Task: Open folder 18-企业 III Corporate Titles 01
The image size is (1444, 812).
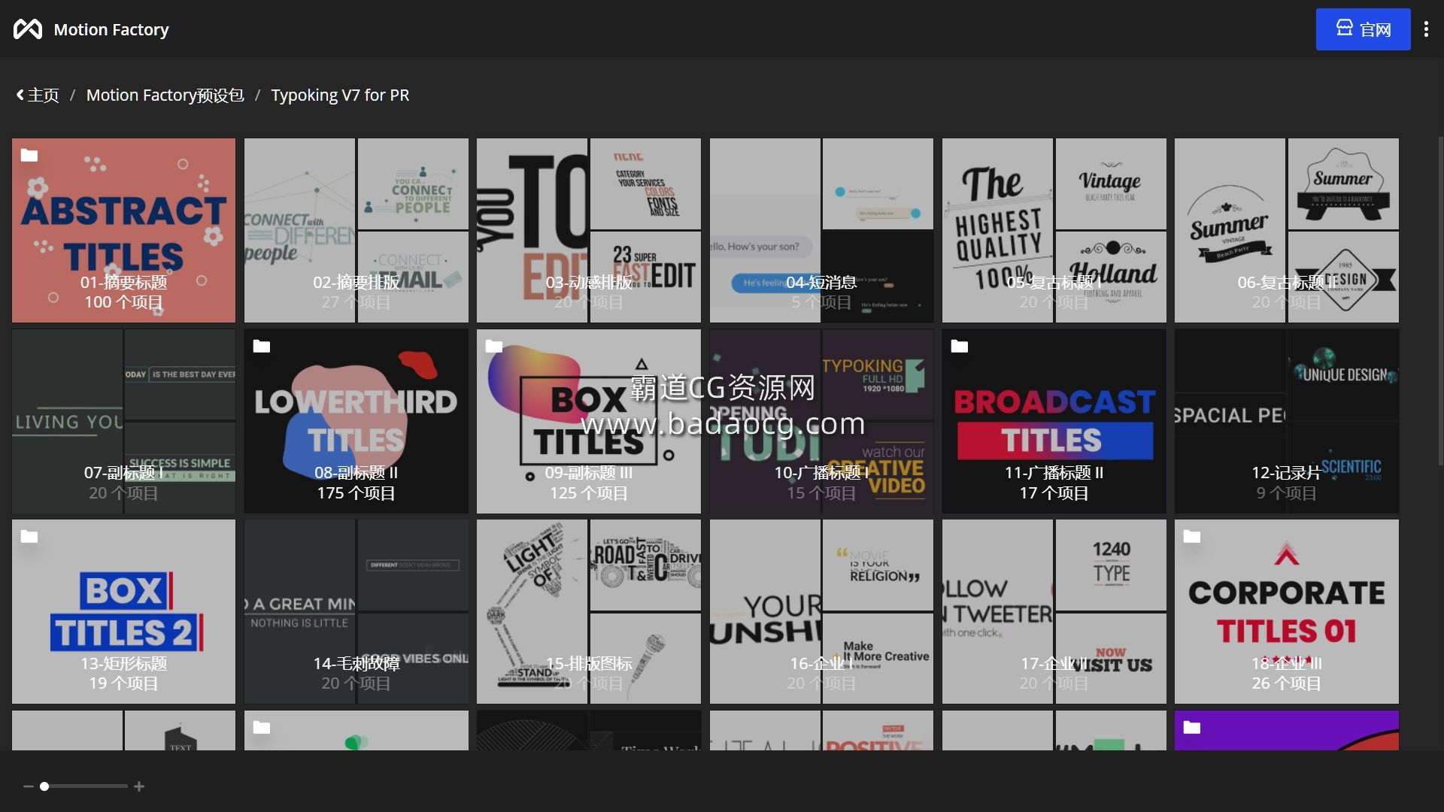Action: pos(1286,611)
